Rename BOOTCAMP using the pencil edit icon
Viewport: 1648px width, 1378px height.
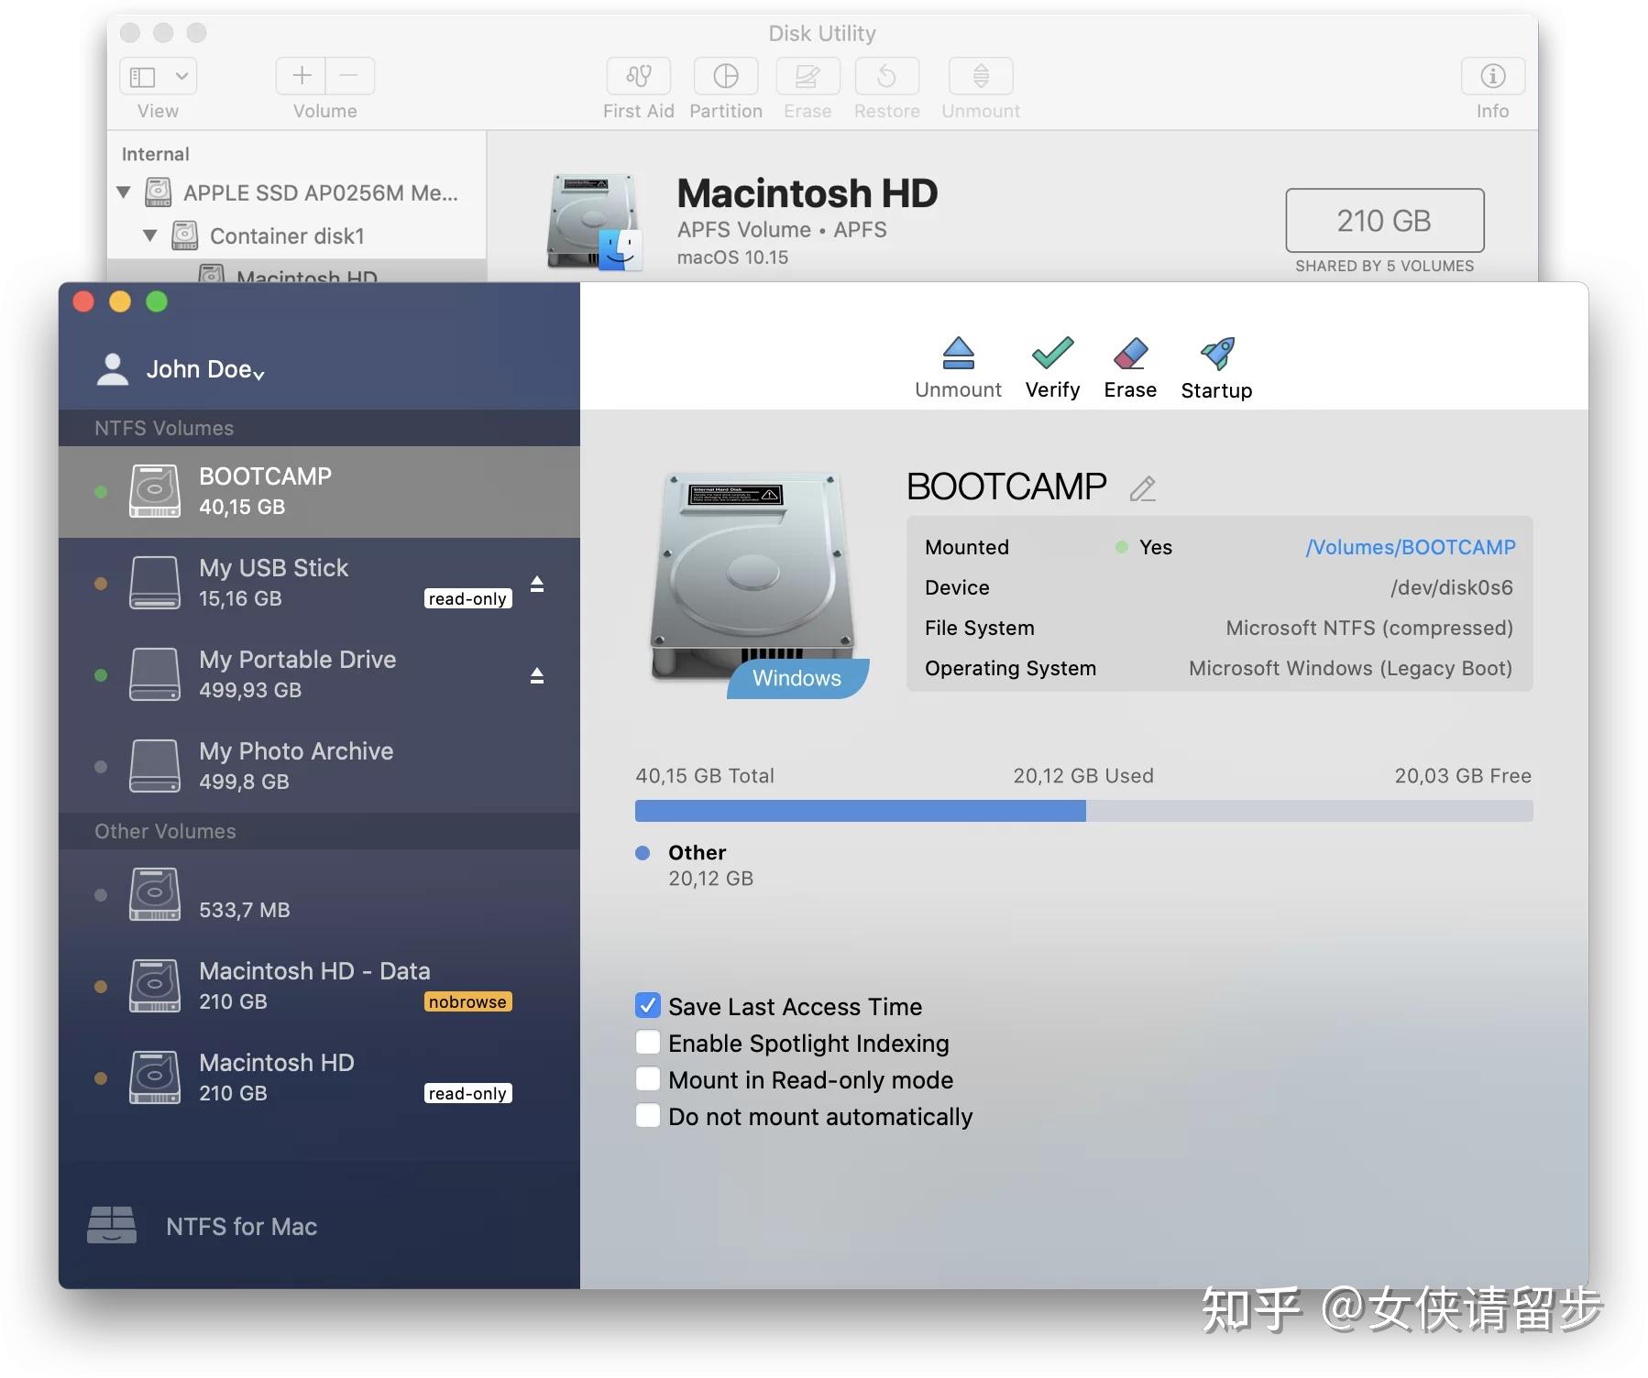pyautogui.click(x=1142, y=488)
